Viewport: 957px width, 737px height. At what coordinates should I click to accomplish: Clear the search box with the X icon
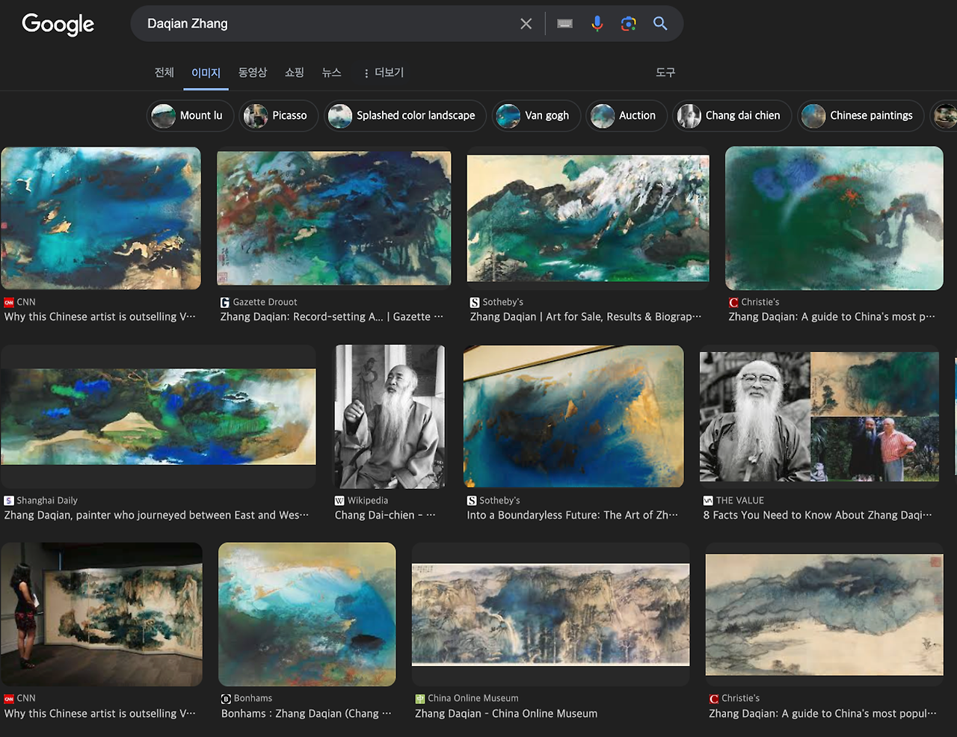[526, 24]
